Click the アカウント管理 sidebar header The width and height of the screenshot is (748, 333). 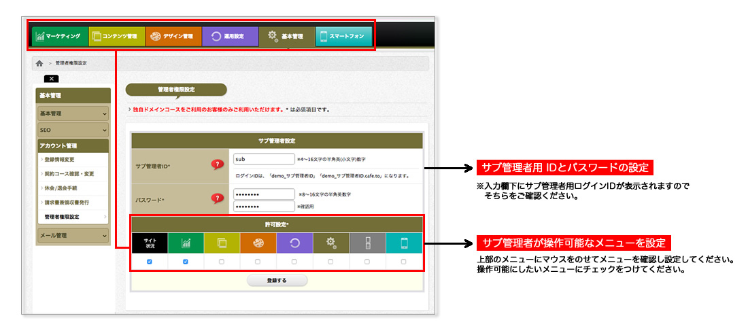(73, 145)
